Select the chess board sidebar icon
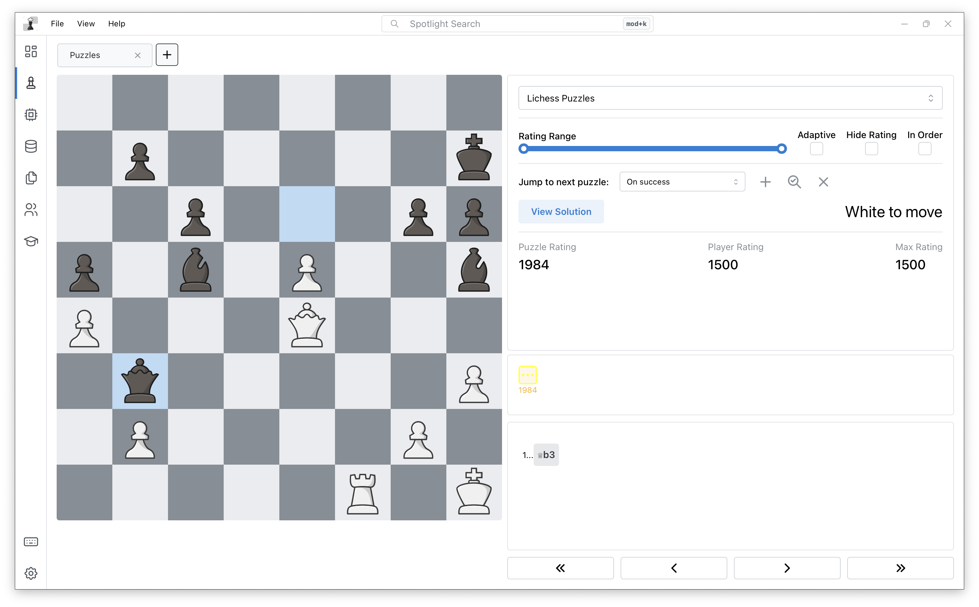 pos(31,83)
